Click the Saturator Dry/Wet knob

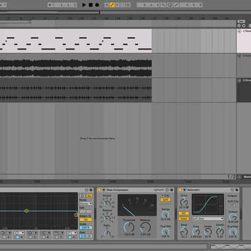tap(233, 232)
